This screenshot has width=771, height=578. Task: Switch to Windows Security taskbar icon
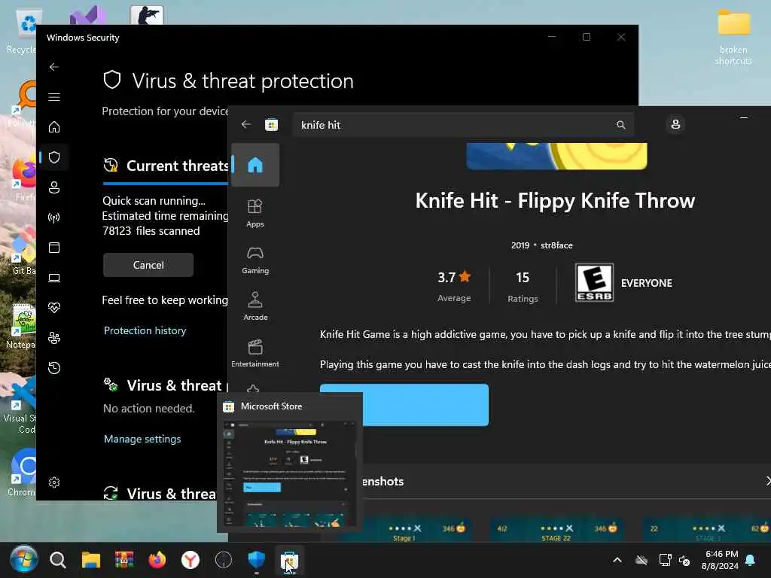pyautogui.click(x=257, y=560)
